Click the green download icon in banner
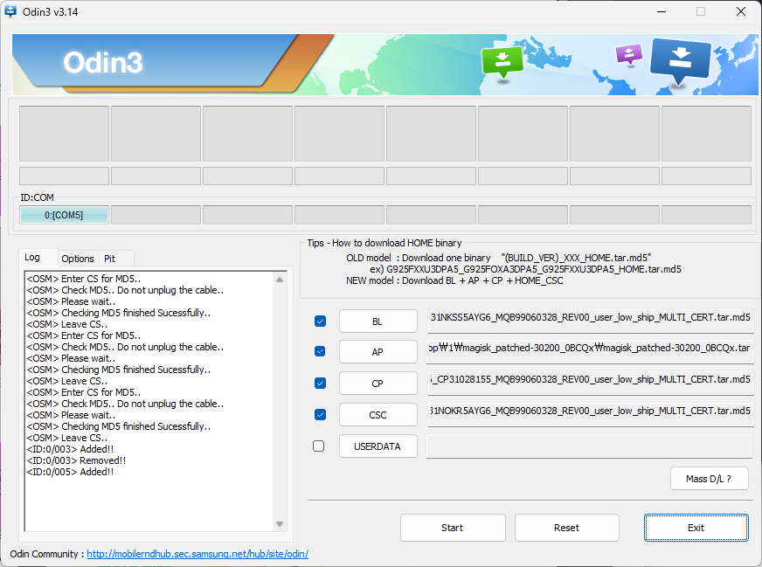Viewport: 762px width, 567px height. point(502,62)
